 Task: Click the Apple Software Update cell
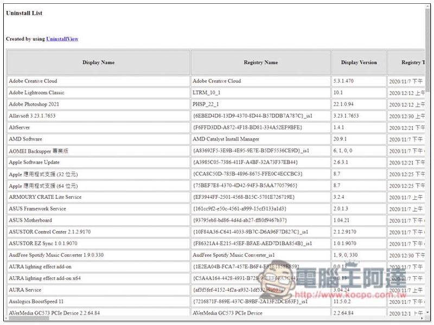[x=99, y=162]
